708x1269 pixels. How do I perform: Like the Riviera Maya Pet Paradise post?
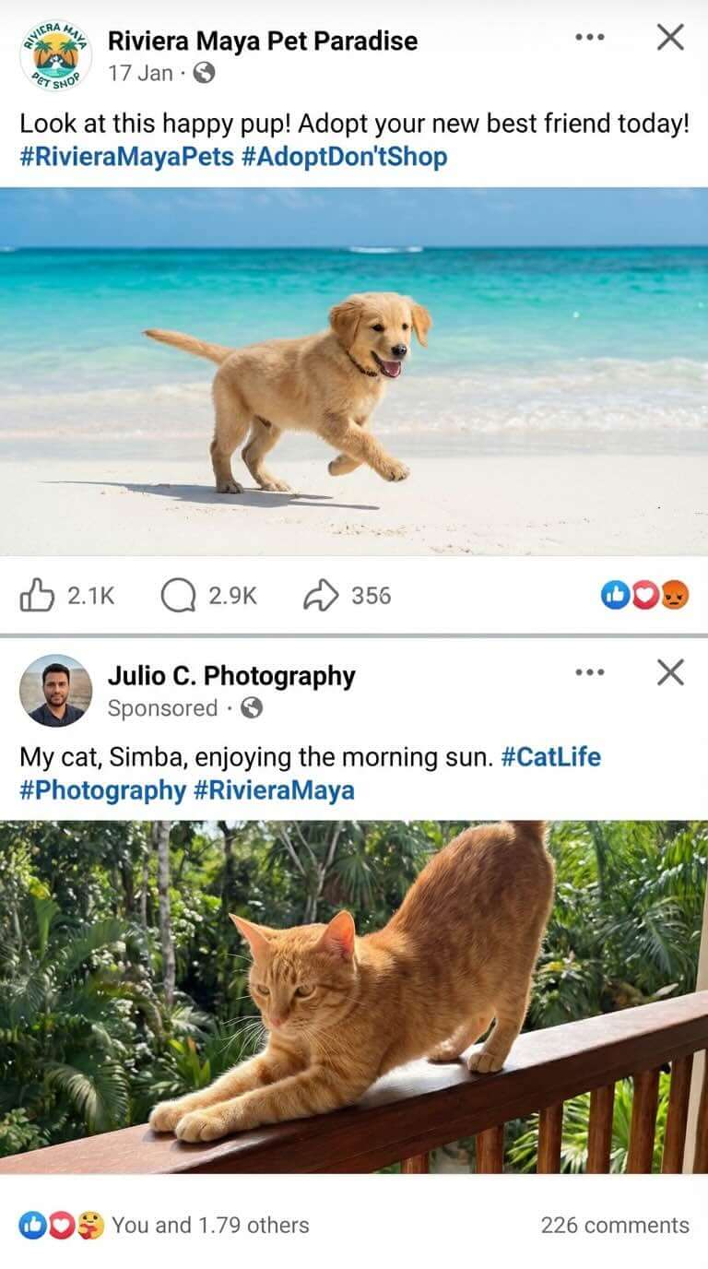click(66, 596)
